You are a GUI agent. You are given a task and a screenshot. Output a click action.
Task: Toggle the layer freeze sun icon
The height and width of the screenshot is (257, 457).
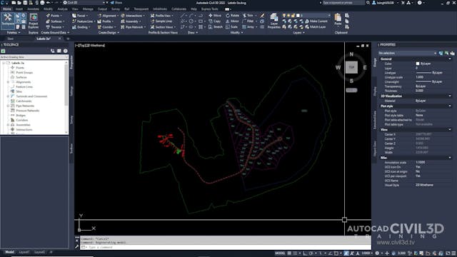coord(288,16)
